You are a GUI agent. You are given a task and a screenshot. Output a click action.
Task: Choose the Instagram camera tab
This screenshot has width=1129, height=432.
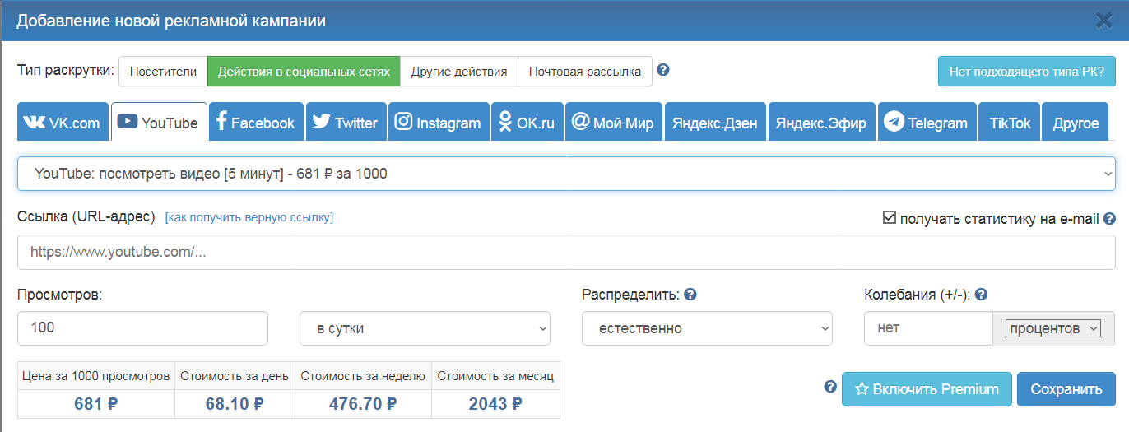pos(439,123)
